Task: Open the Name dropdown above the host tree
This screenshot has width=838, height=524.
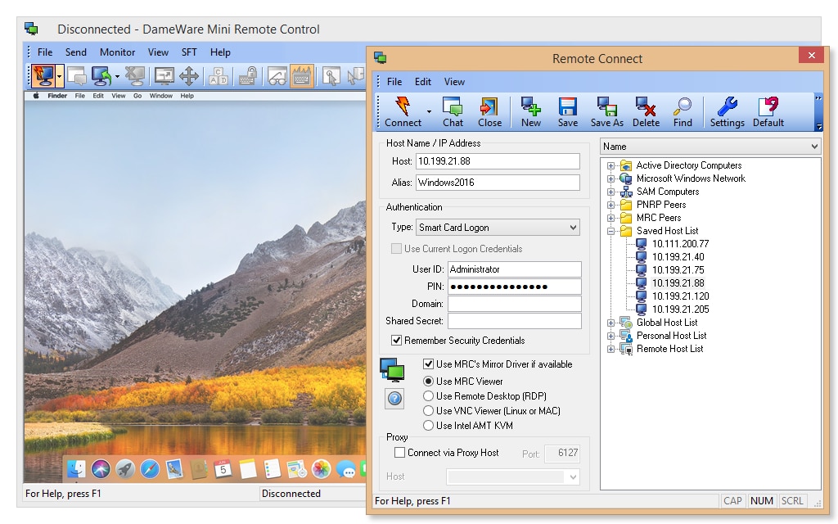Action: click(x=710, y=147)
